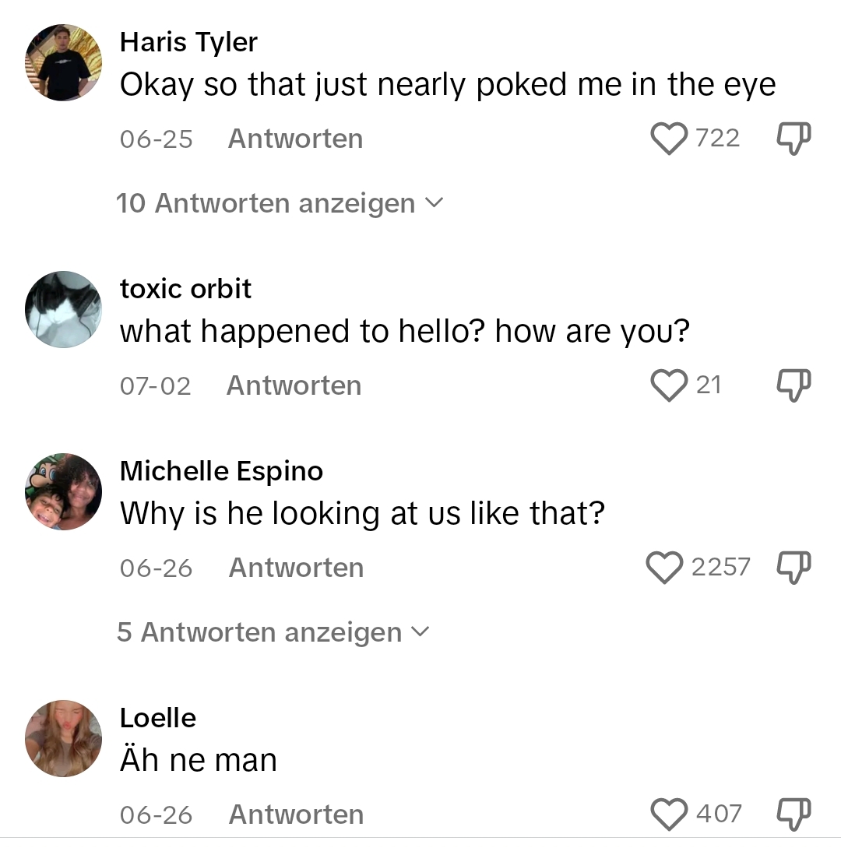Reply to Michelle Espino via Antworten
This screenshot has width=841, height=855.
[x=296, y=568]
